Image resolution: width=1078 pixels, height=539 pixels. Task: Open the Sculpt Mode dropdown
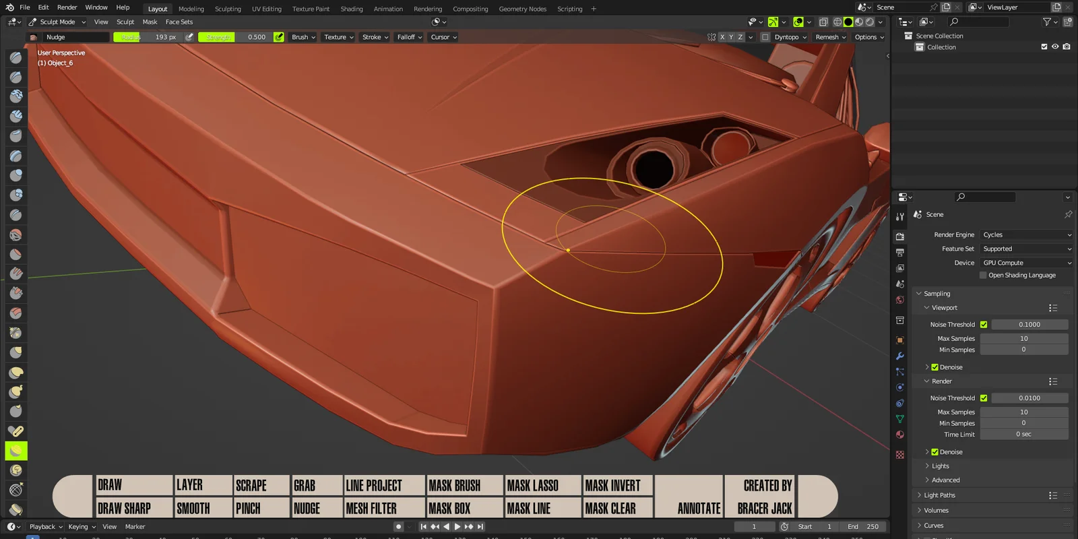click(x=57, y=22)
